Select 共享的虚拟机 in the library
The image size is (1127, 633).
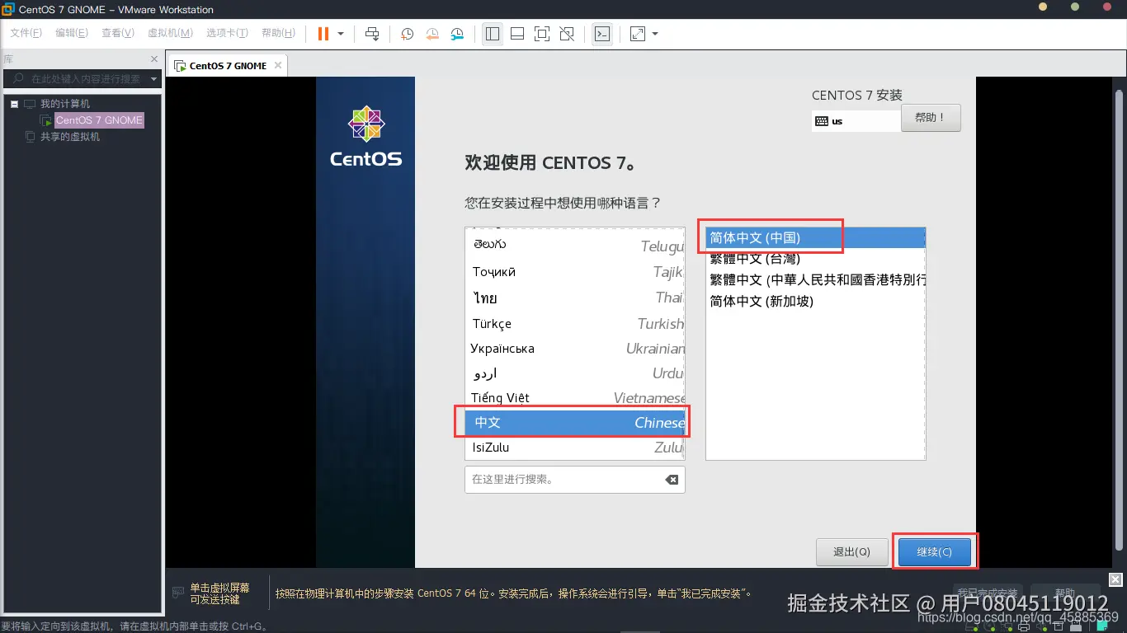pos(70,137)
